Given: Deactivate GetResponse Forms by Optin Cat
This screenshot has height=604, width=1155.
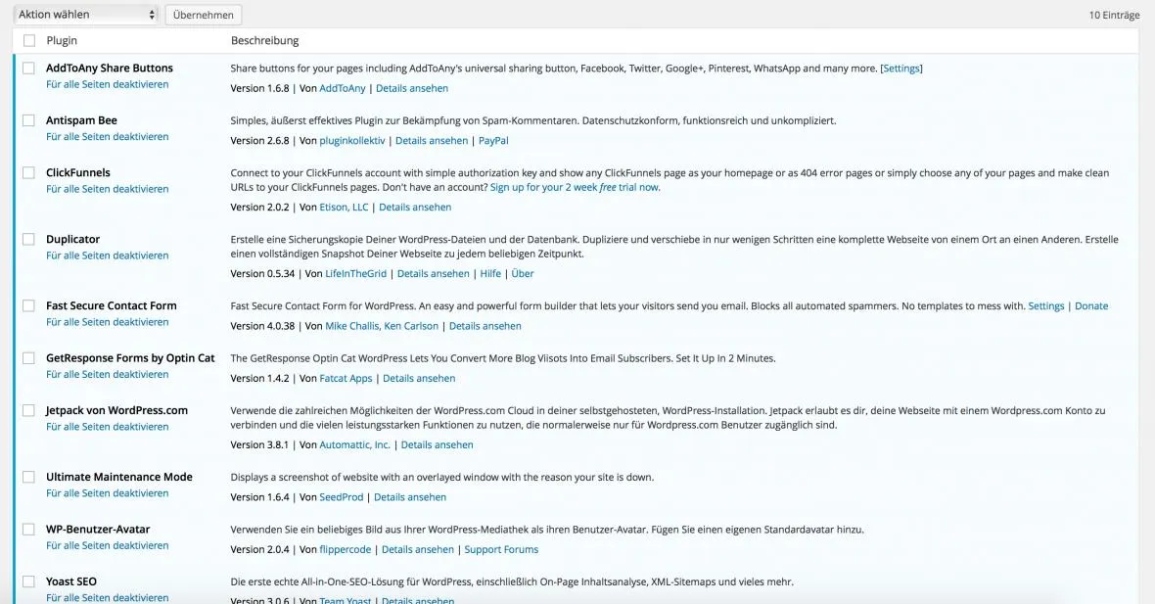Looking at the screenshot, I should tap(108, 374).
